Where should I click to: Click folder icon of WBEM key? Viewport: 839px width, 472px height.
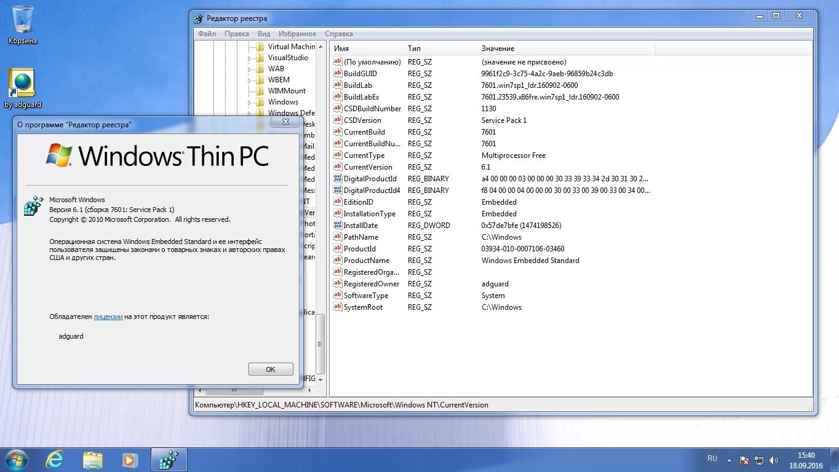(260, 80)
